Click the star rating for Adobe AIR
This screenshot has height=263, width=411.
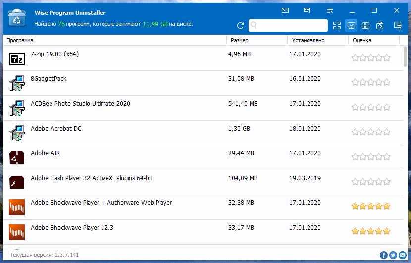pyautogui.click(x=370, y=157)
